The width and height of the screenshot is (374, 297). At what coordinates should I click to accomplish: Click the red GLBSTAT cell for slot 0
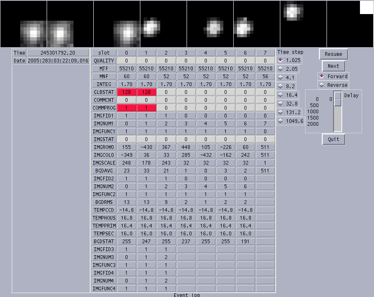[126, 92]
